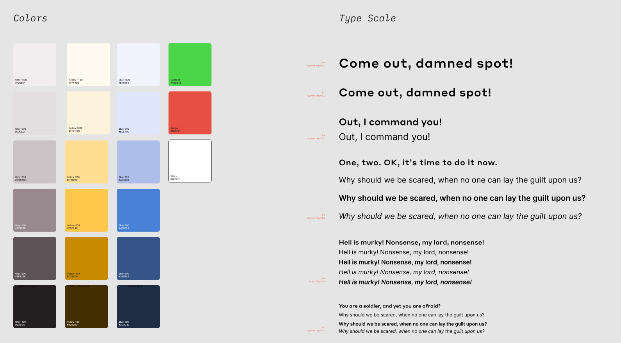Select 'One, two. OK, it's time' line

click(x=418, y=163)
